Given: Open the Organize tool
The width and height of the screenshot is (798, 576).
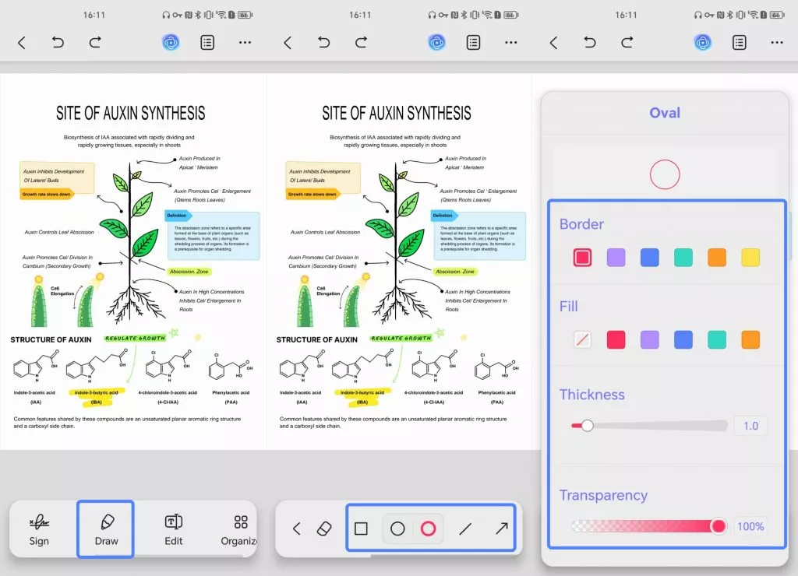Looking at the screenshot, I should click(x=238, y=530).
